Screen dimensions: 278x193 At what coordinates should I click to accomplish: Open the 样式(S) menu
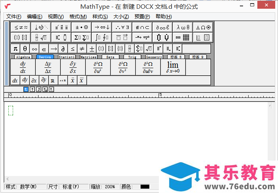point(100,17)
